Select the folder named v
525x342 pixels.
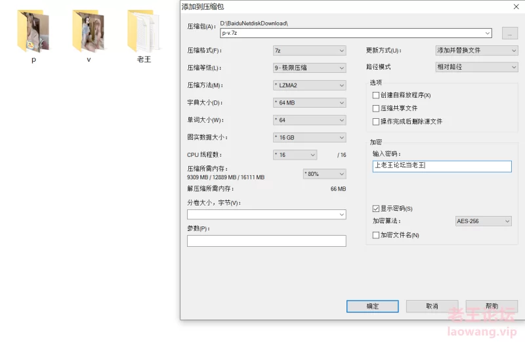(x=89, y=36)
